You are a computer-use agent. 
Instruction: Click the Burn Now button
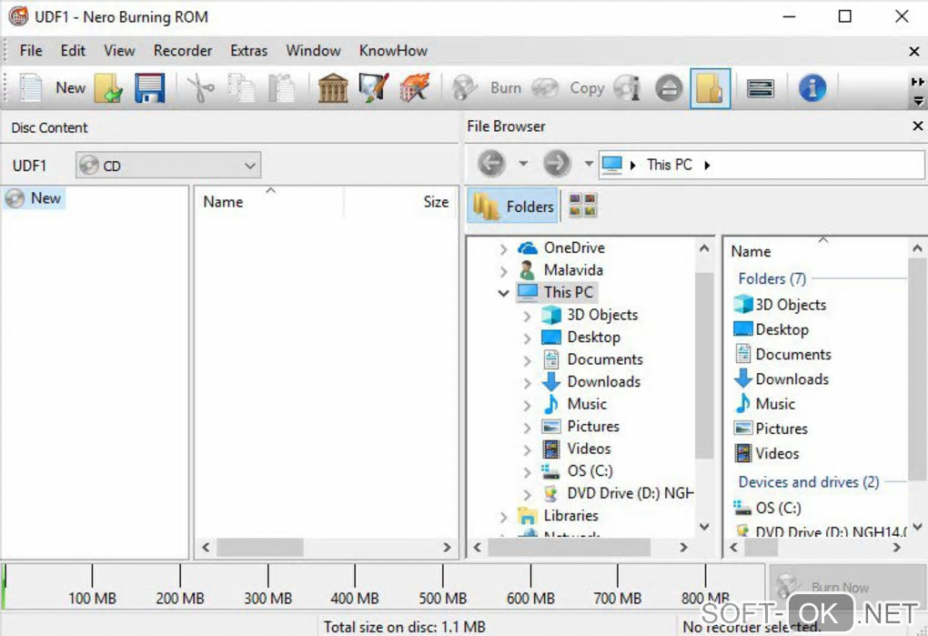847,586
